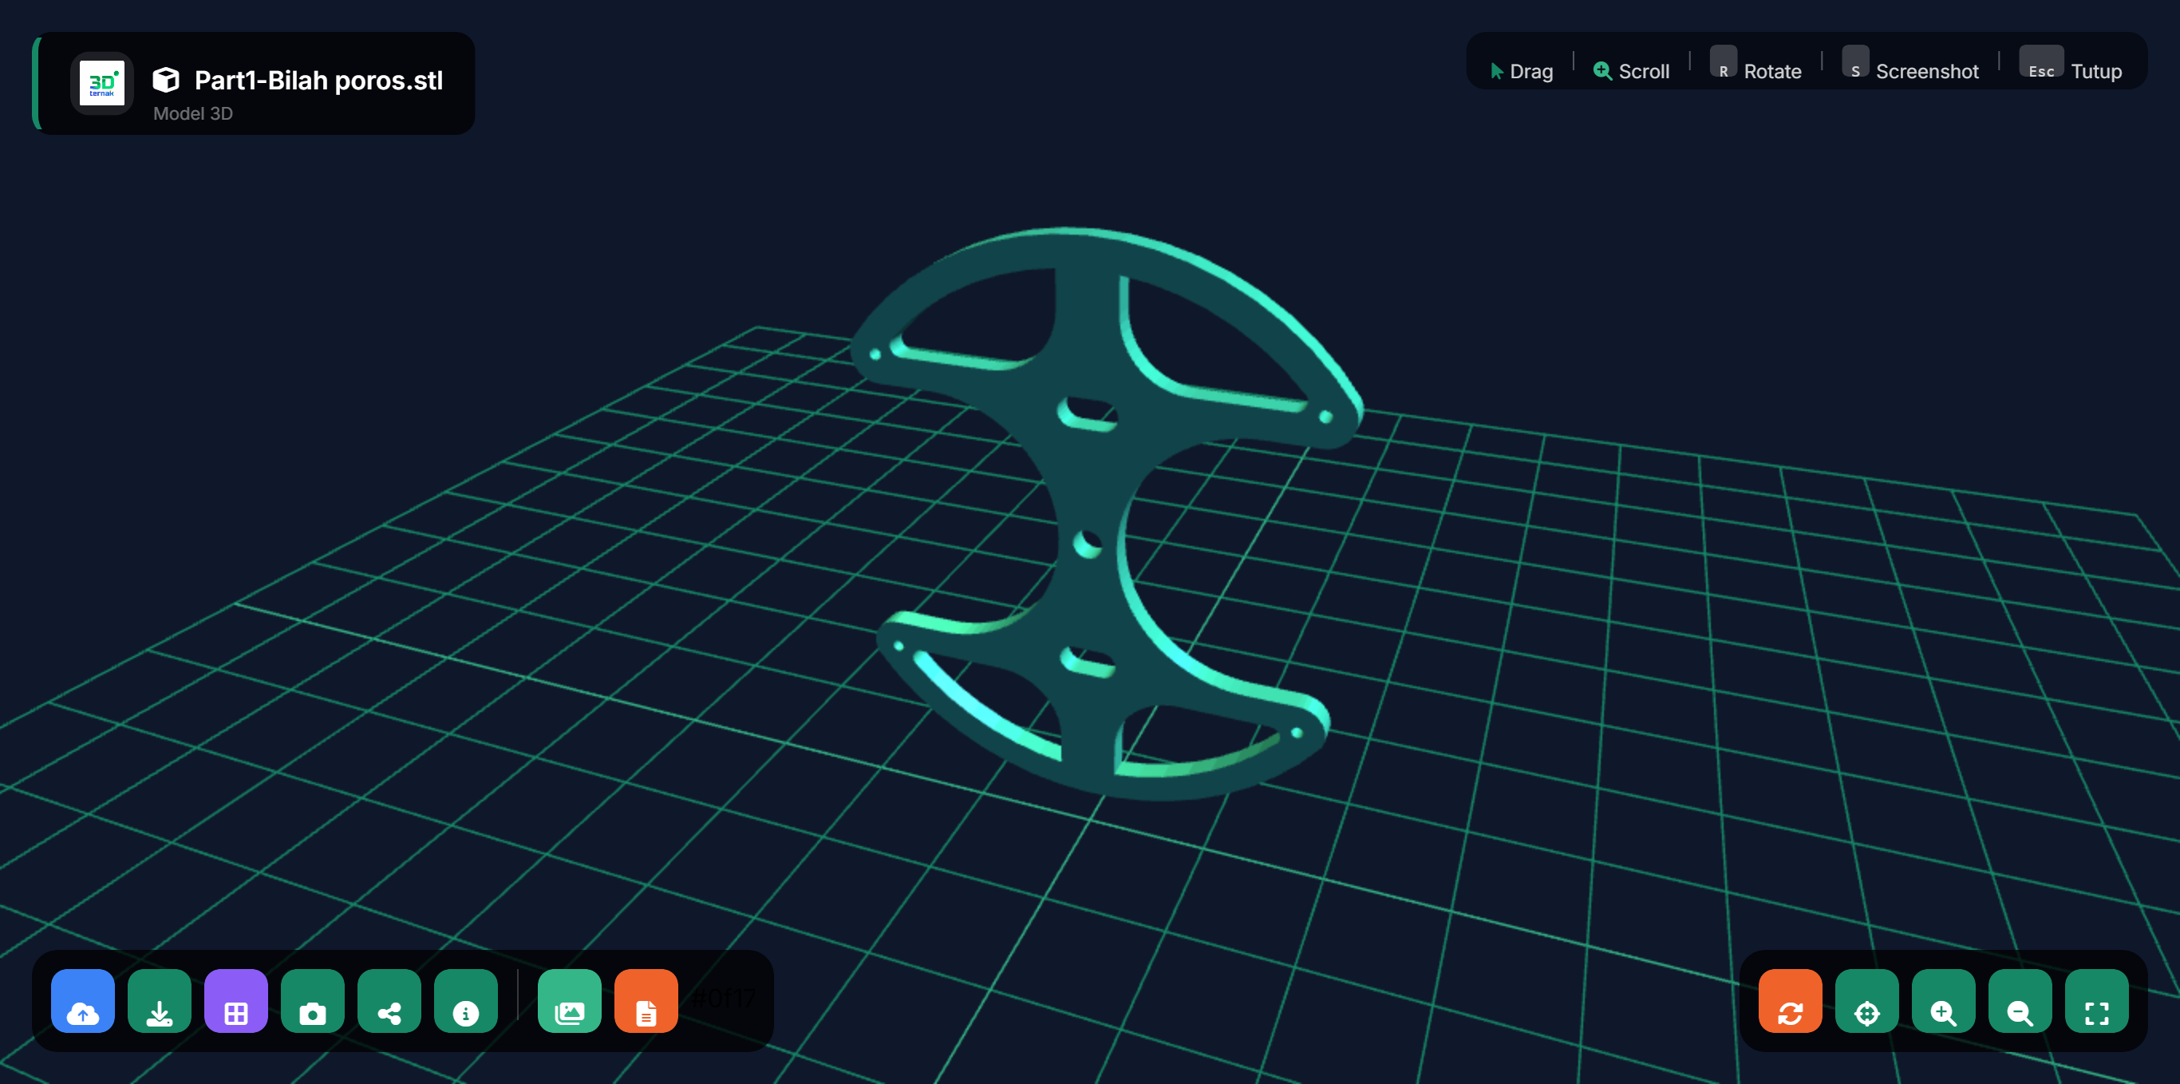2180x1084 pixels.
Task: Center the model with the crosshair button
Action: click(1867, 1000)
